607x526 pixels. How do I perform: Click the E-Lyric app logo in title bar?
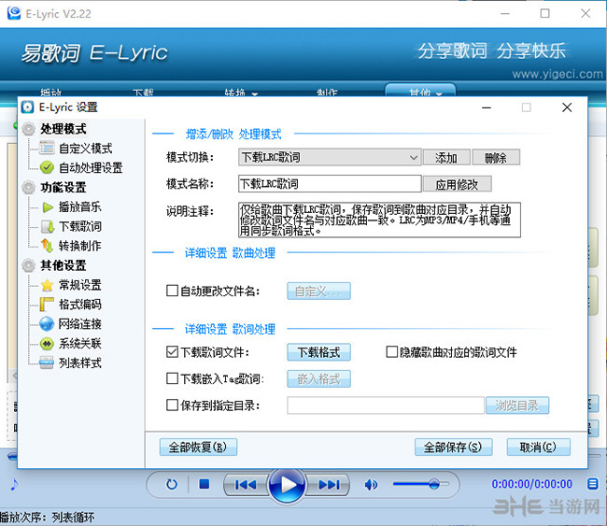(14, 13)
